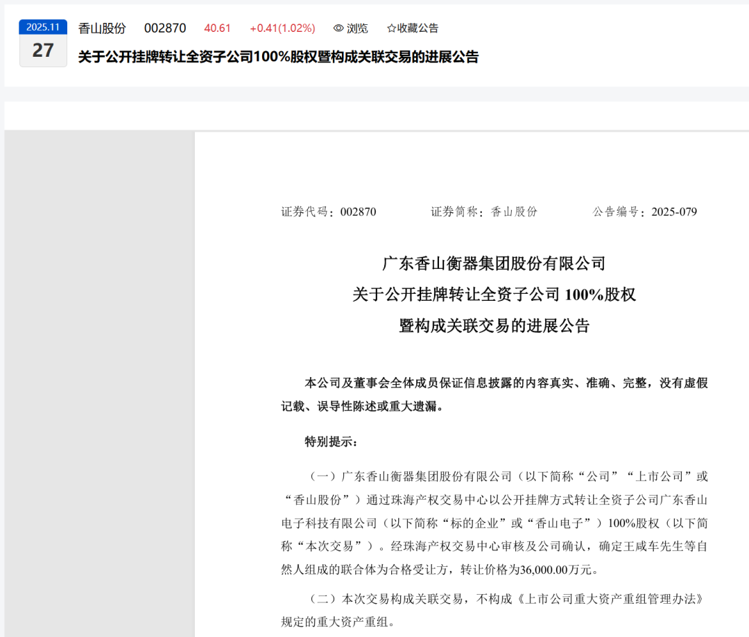
Task: Click the line starting （二）本次交易构成关联交易
Action: (506, 599)
